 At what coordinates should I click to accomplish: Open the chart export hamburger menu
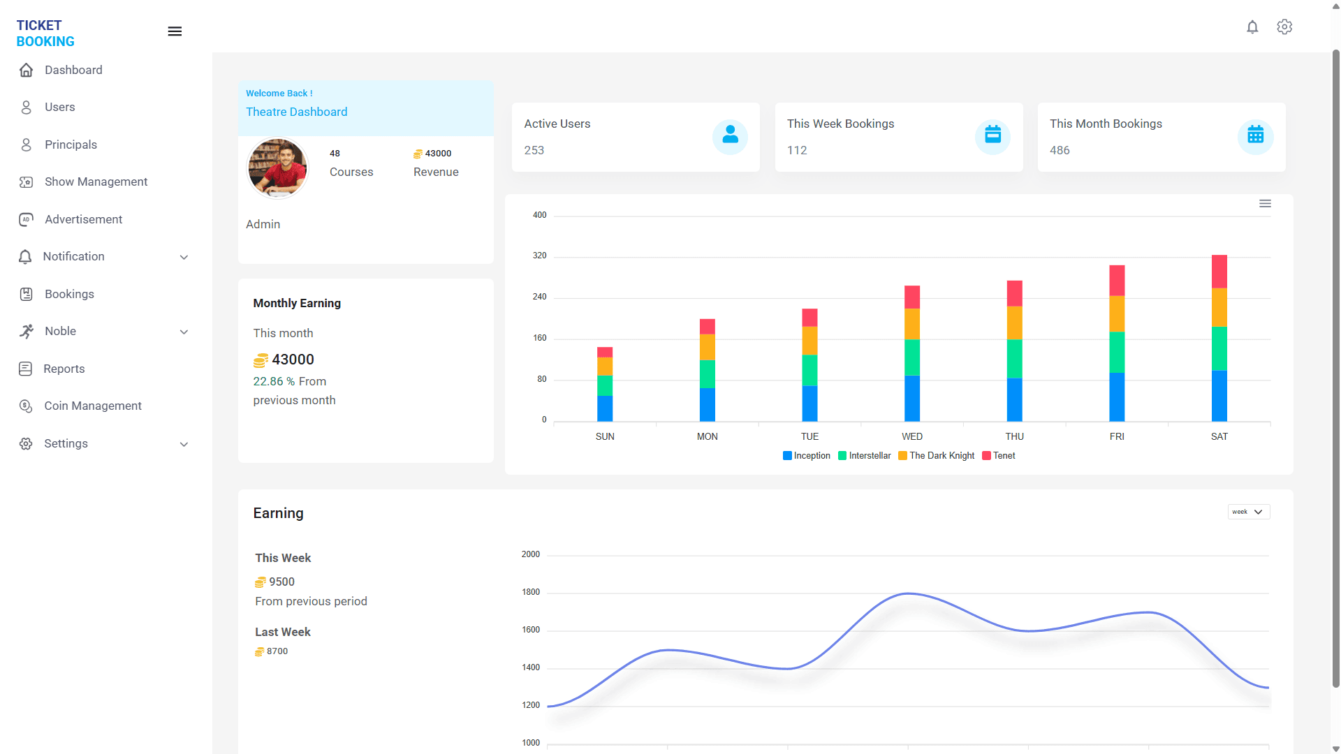(x=1266, y=203)
